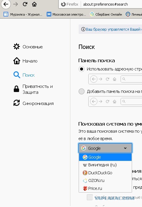Viewport: 142px width, 207px height.
Task: Select Добавить панель поиска radio option
Action: [x=82, y=91]
